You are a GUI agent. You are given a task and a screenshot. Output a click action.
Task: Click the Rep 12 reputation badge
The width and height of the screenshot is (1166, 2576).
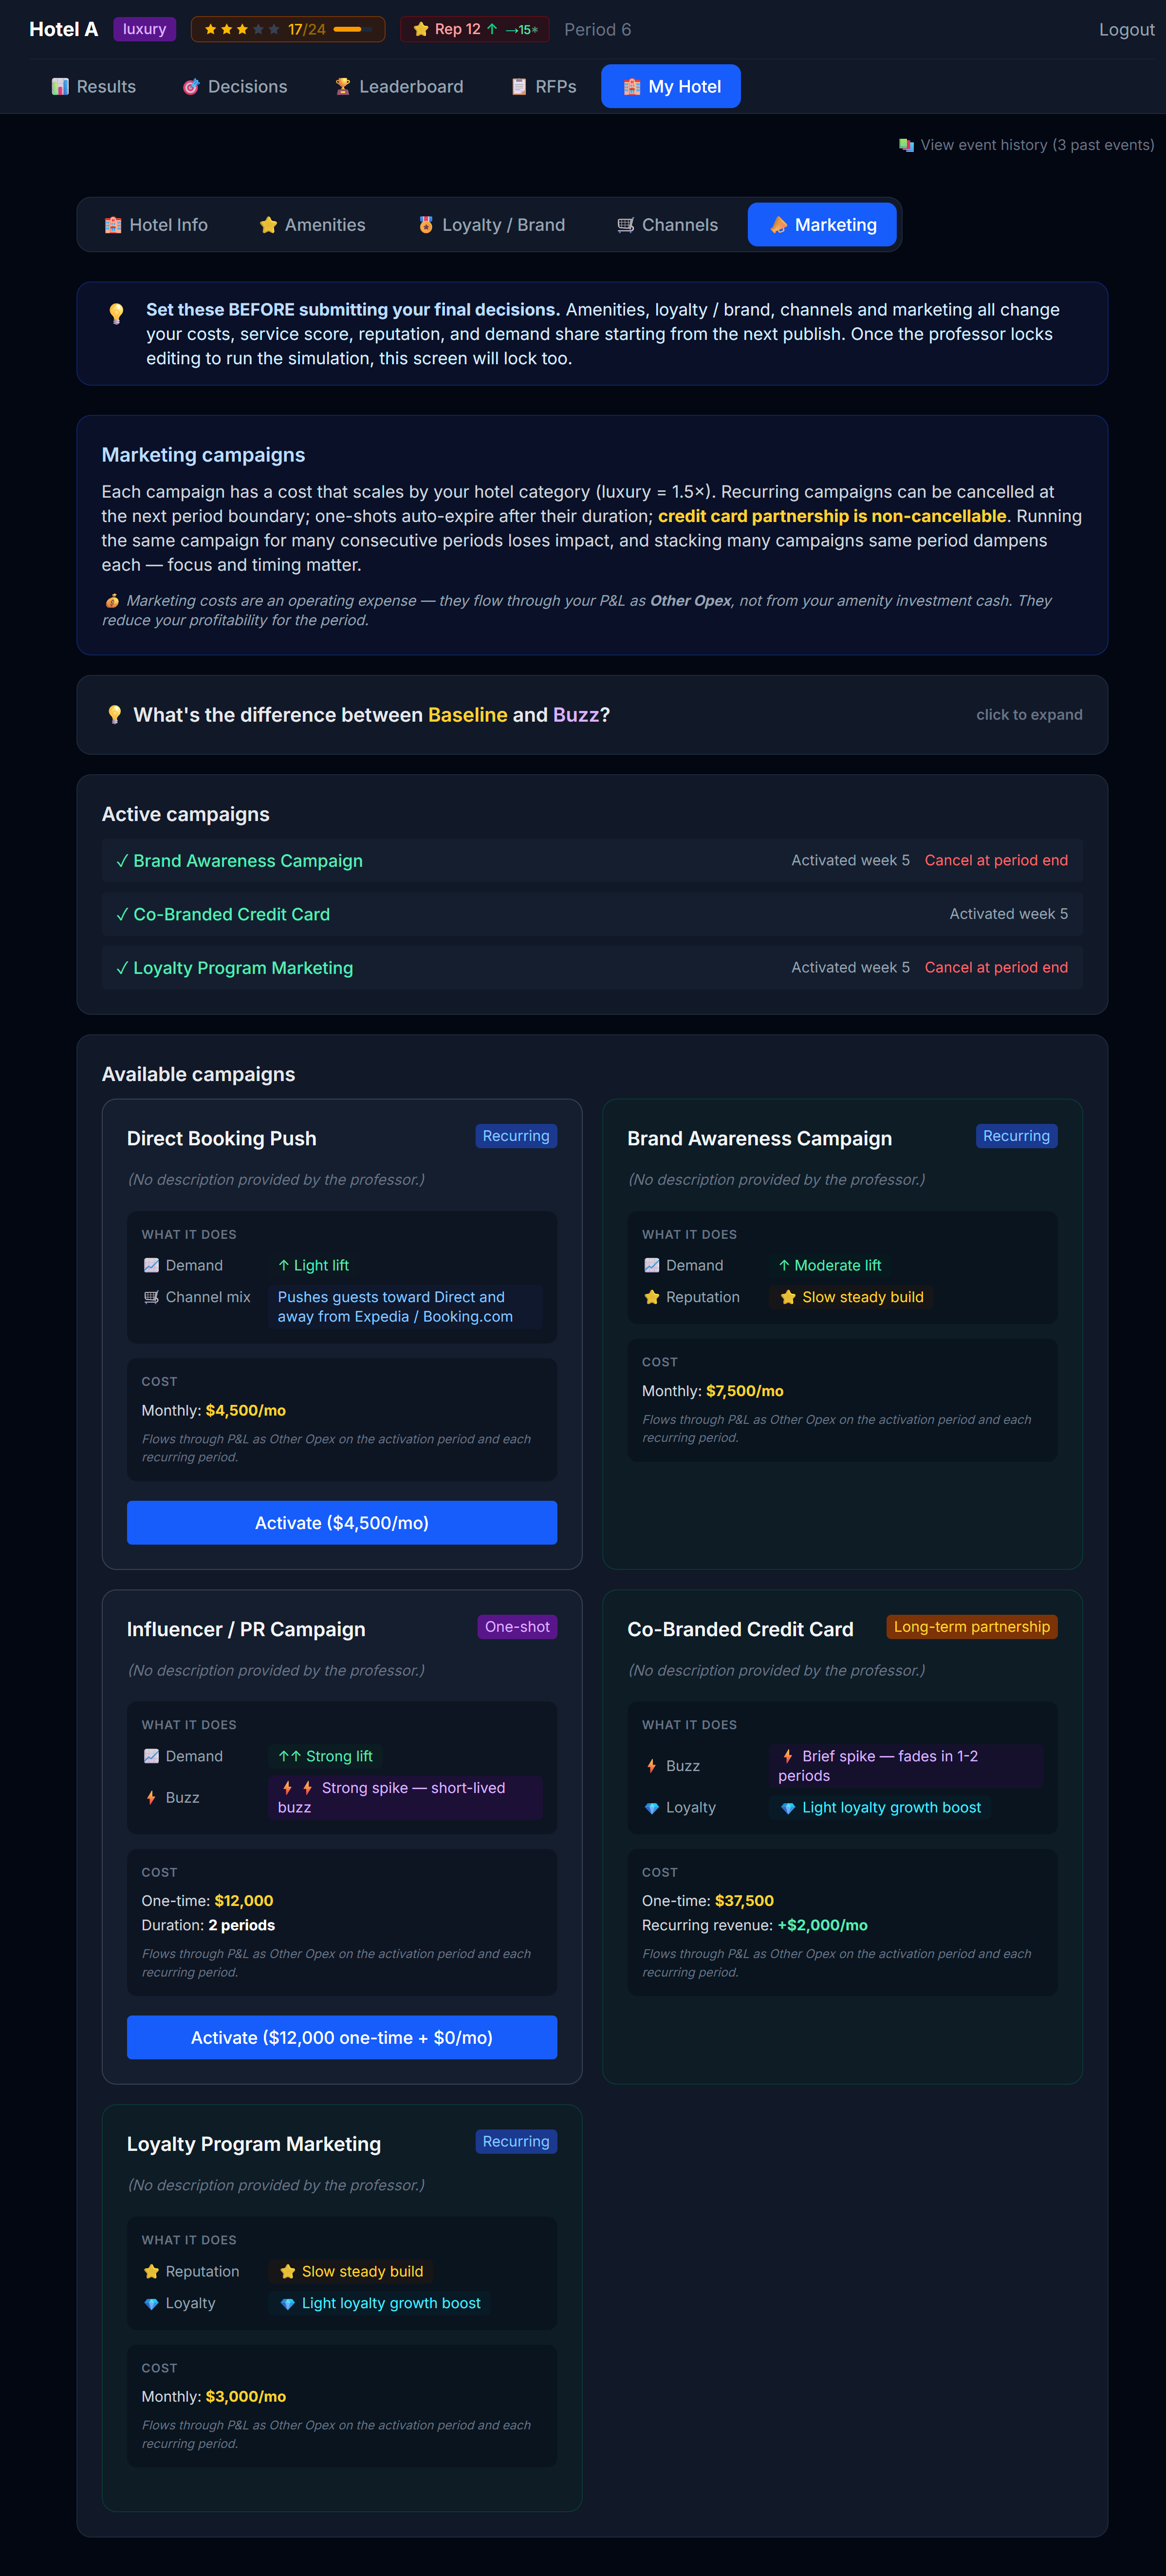point(475,30)
